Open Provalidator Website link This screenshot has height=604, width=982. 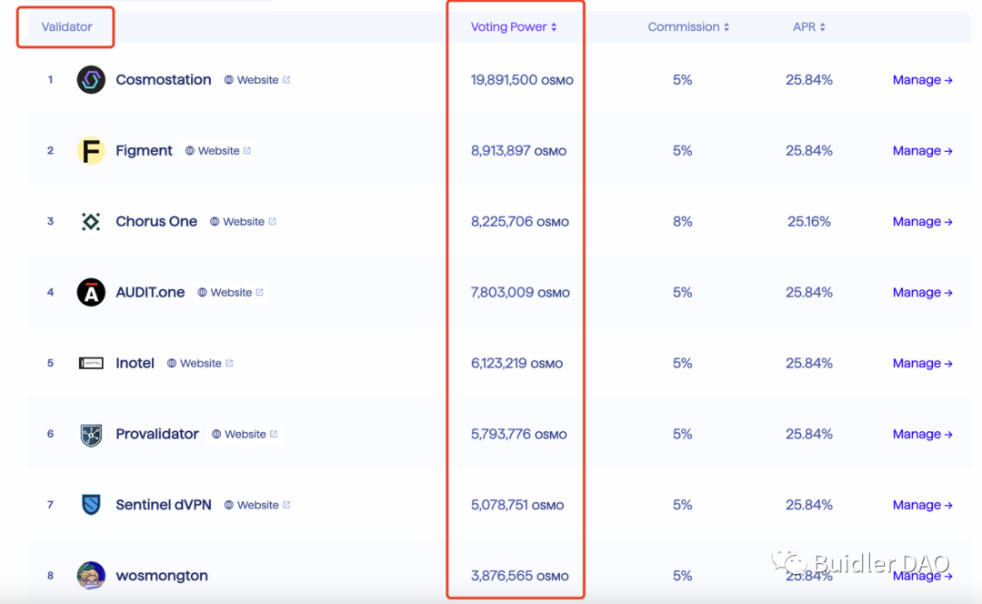coord(245,434)
